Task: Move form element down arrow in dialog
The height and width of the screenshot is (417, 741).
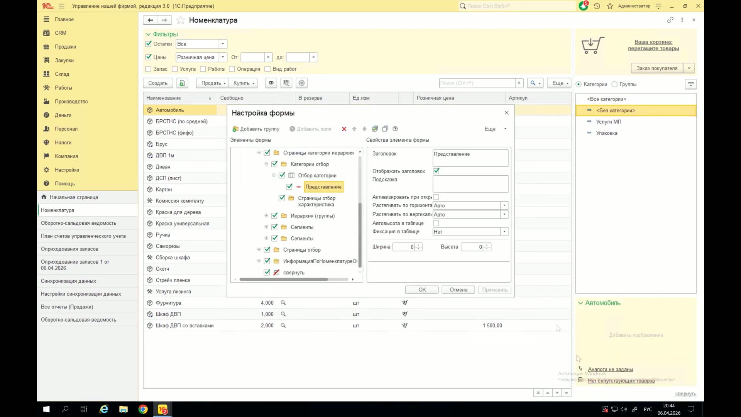Action: click(x=364, y=129)
